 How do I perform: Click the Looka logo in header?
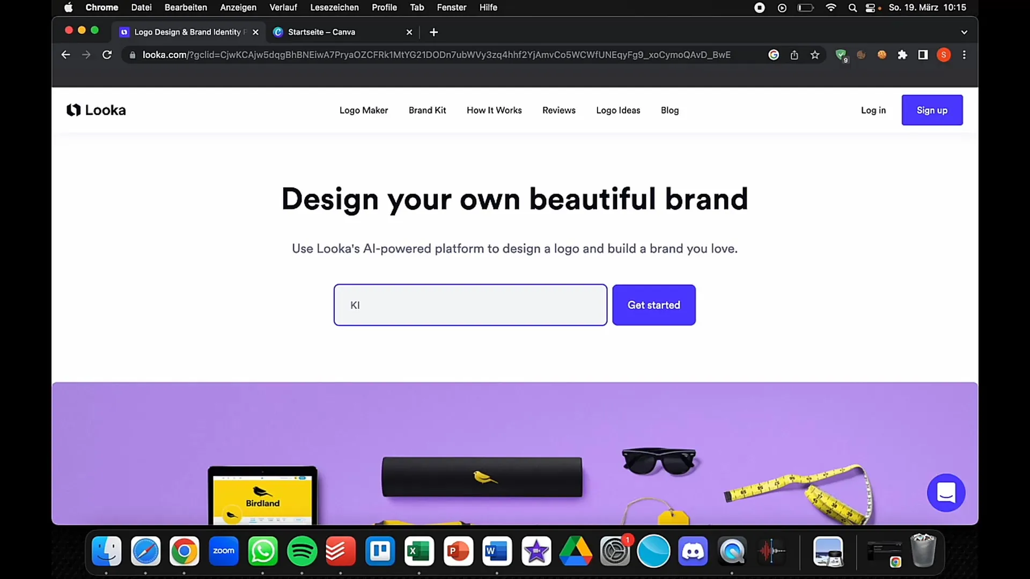point(96,110)
